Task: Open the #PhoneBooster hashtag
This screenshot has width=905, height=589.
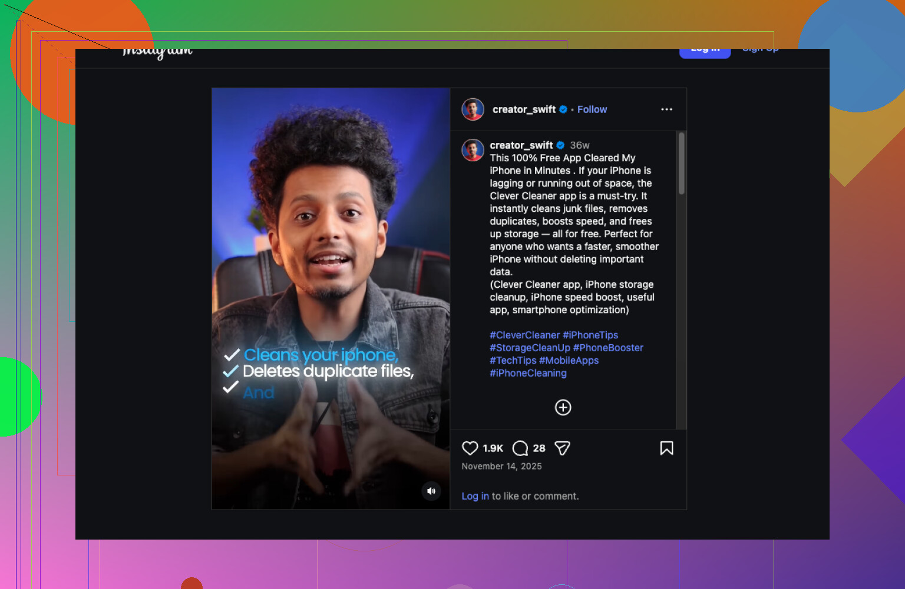Action: point(608,348)
